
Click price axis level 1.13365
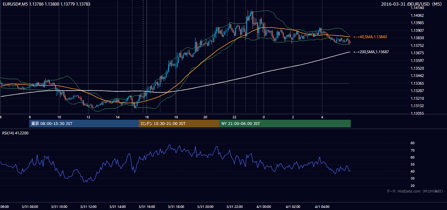[417, 83]
